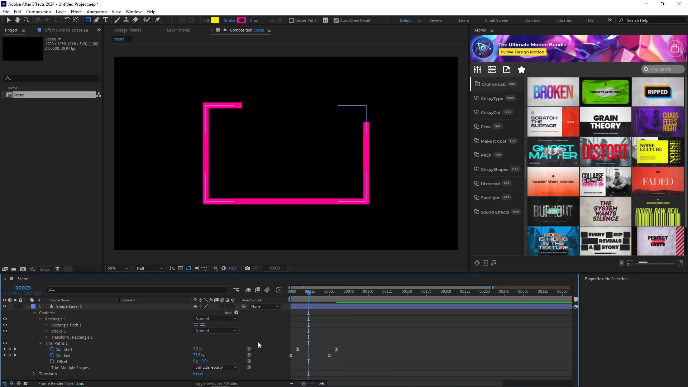Click Toggle Switches / Modes button

(216, 383)
